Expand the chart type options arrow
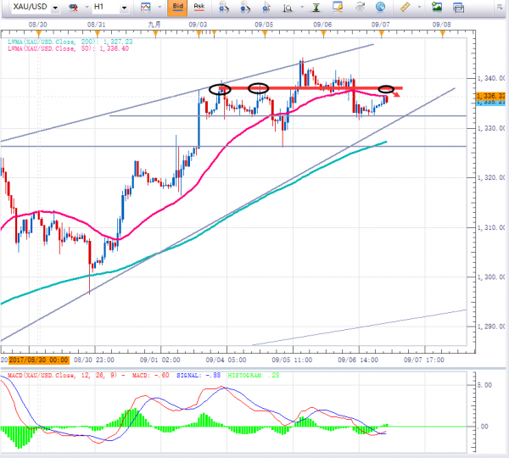Viewport: 509px width, 458px height. (159, 7)
